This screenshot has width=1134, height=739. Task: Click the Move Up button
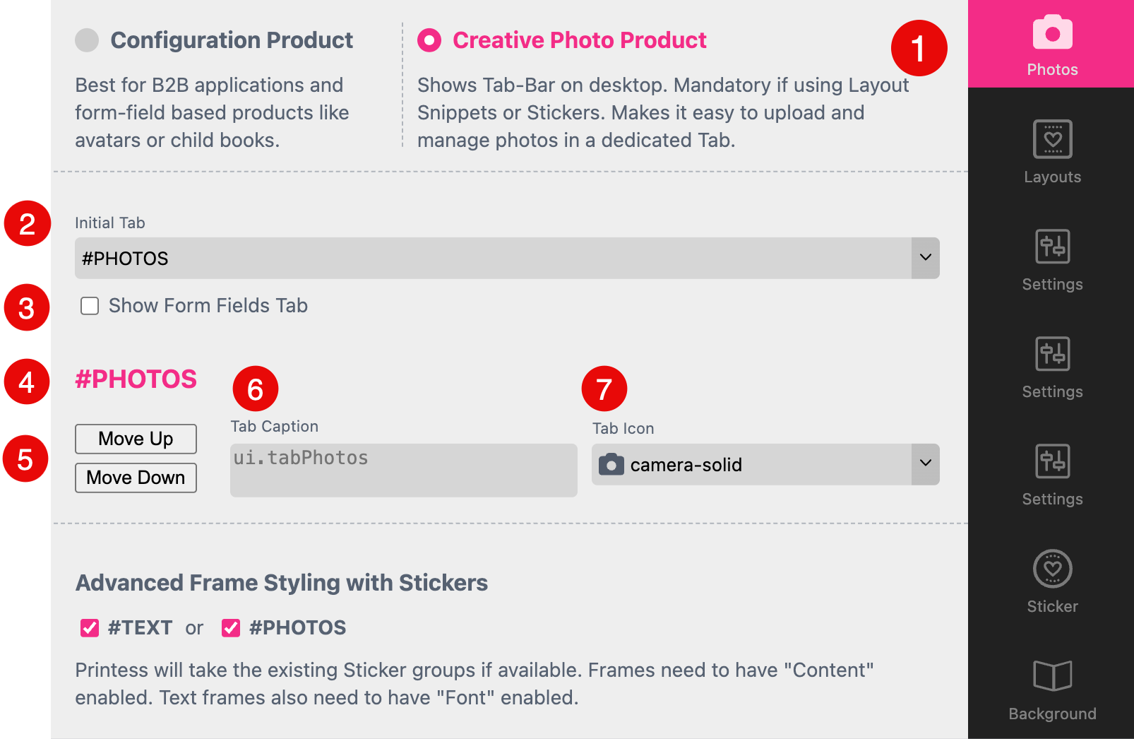pos(136,439)
